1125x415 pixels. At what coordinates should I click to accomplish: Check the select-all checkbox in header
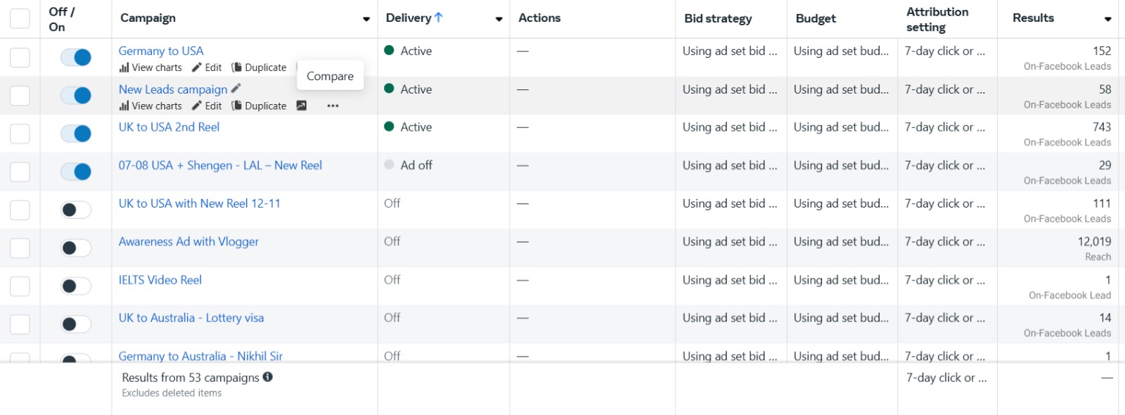click(20, 18)
